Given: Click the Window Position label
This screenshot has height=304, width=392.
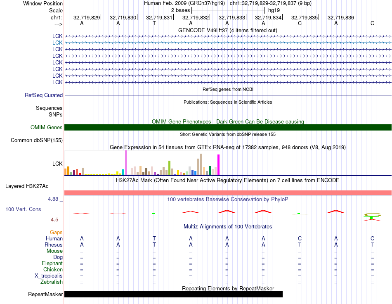Looking at the screenshot, I should (43, 3).
